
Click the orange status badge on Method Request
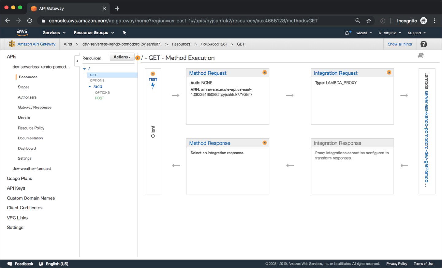[265, 72]
